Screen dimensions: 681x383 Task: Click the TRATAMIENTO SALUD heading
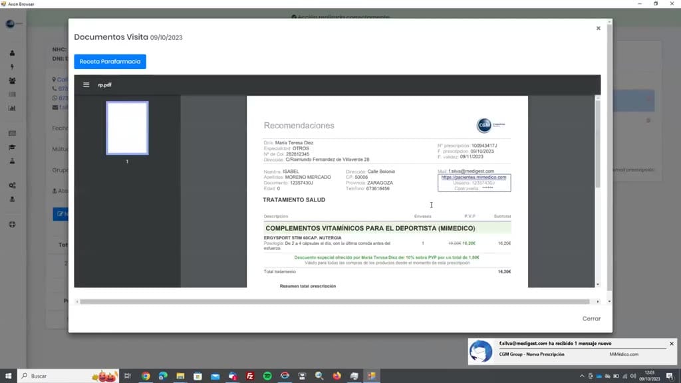click(x=294, y=199)
